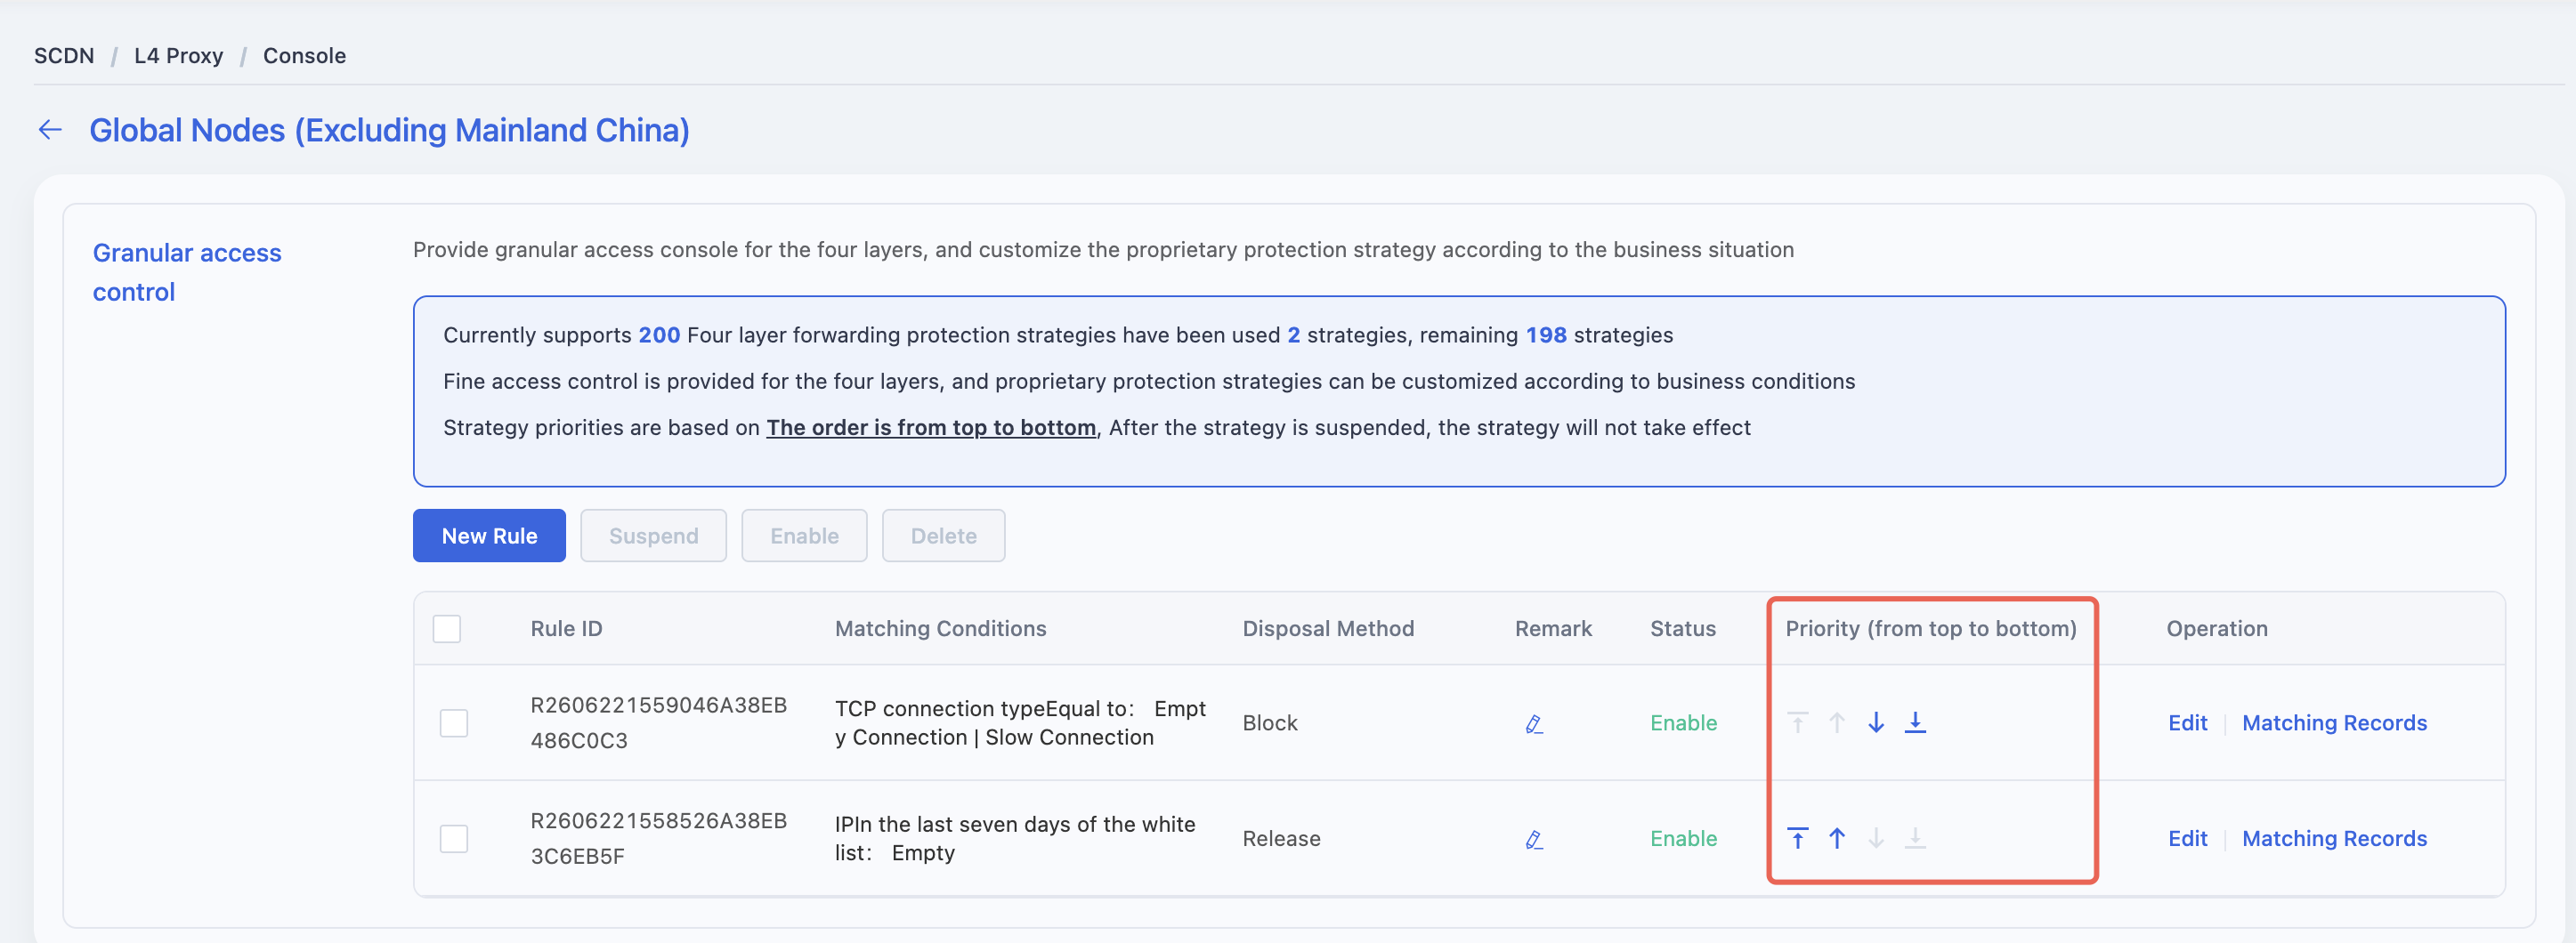Image resolution: width=2576 pixels, height=943 pixels.
Task: Click the New Rule button
Action: pyautogui.click(x=489, y=536)
